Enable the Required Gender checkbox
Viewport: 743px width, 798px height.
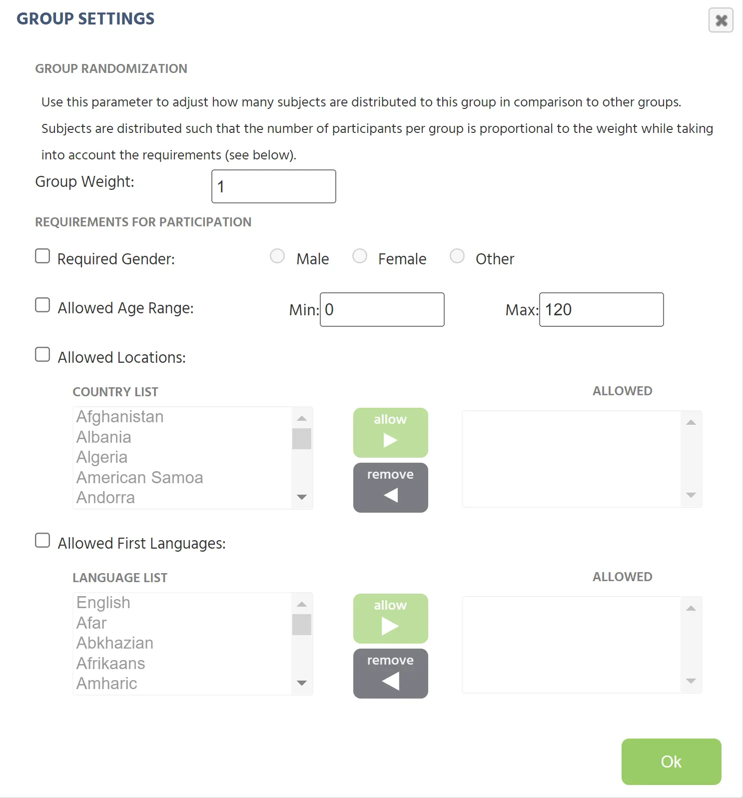pyautogui.click(x=42, y=256)
